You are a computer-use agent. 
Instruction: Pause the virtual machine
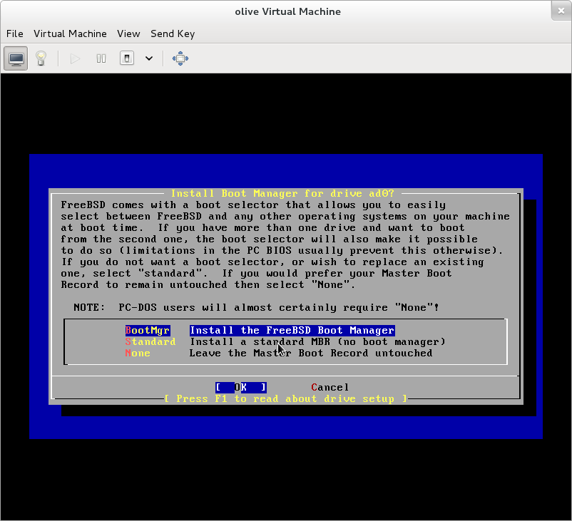pyautogui.click(x=101, y=58)
